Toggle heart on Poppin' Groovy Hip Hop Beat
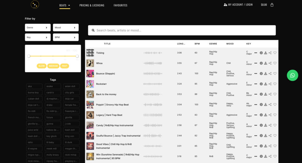The height and width of the screenshot is (163, 302). (275, 105)
